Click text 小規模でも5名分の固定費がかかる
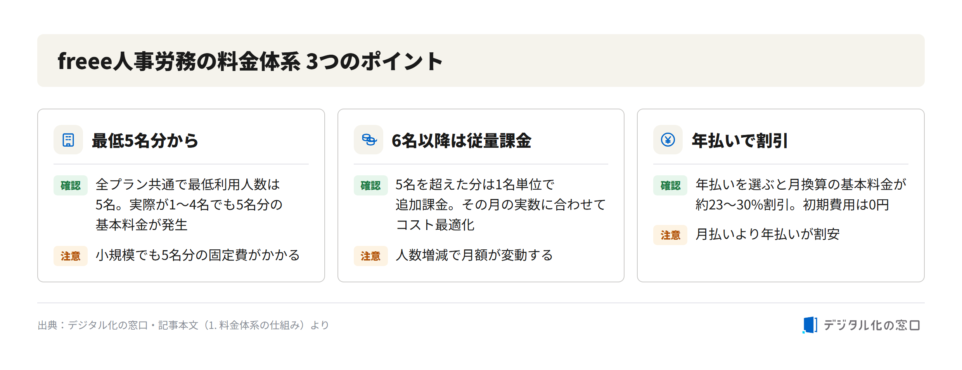Screen dimensions: 962x370 [198, 255]
